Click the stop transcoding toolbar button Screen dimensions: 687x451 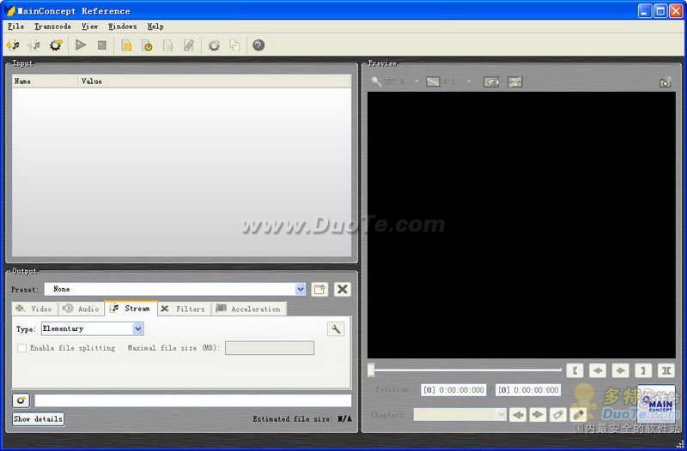[101, 45]
